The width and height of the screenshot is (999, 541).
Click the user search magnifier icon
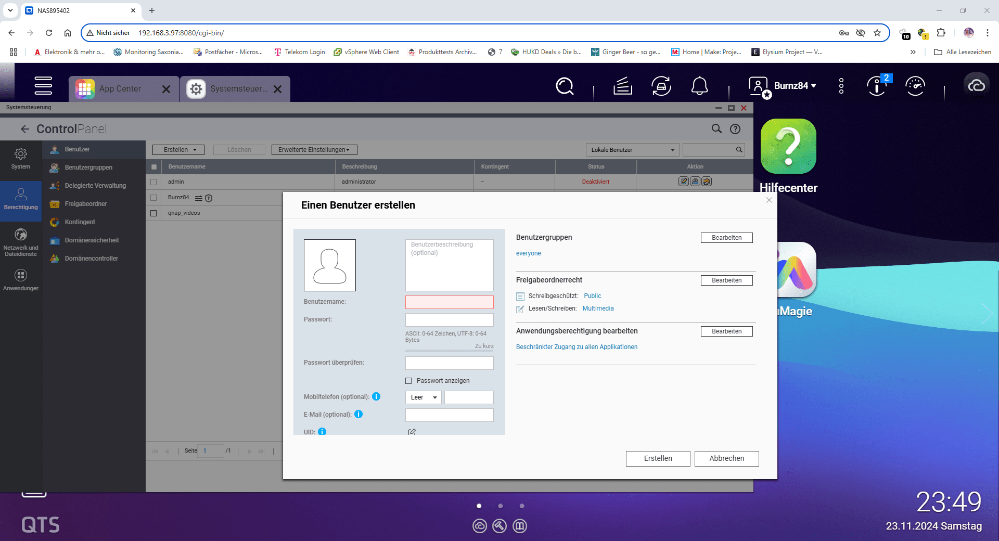point(739,150)
